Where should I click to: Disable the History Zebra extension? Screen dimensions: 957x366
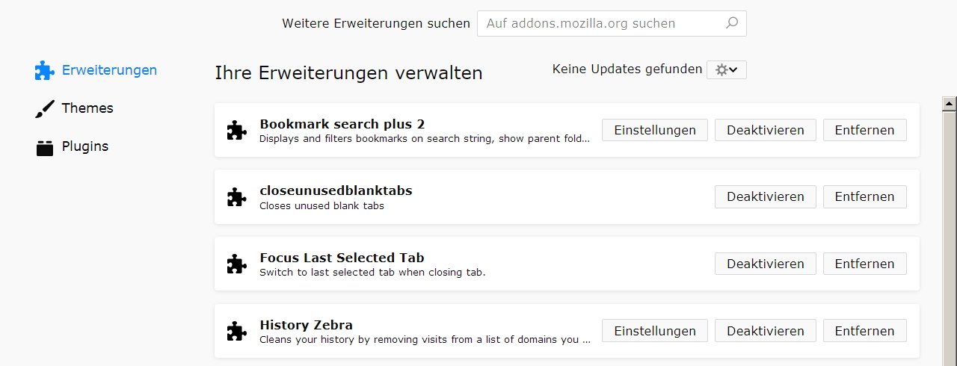(x=765, y=331)
